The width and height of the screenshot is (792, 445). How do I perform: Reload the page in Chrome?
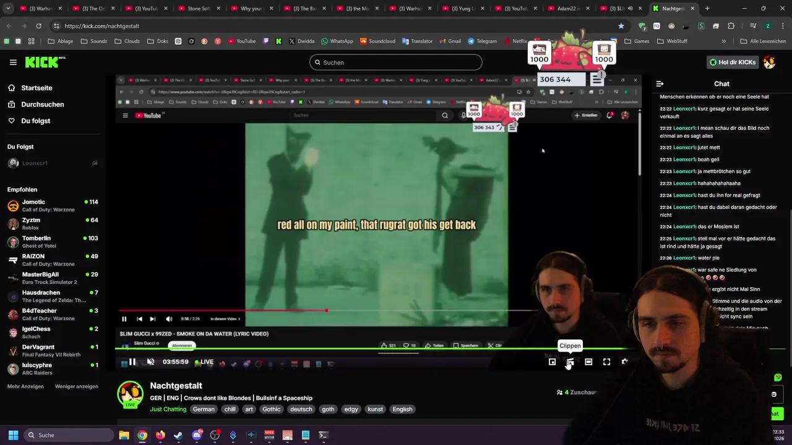pos(38,26)
